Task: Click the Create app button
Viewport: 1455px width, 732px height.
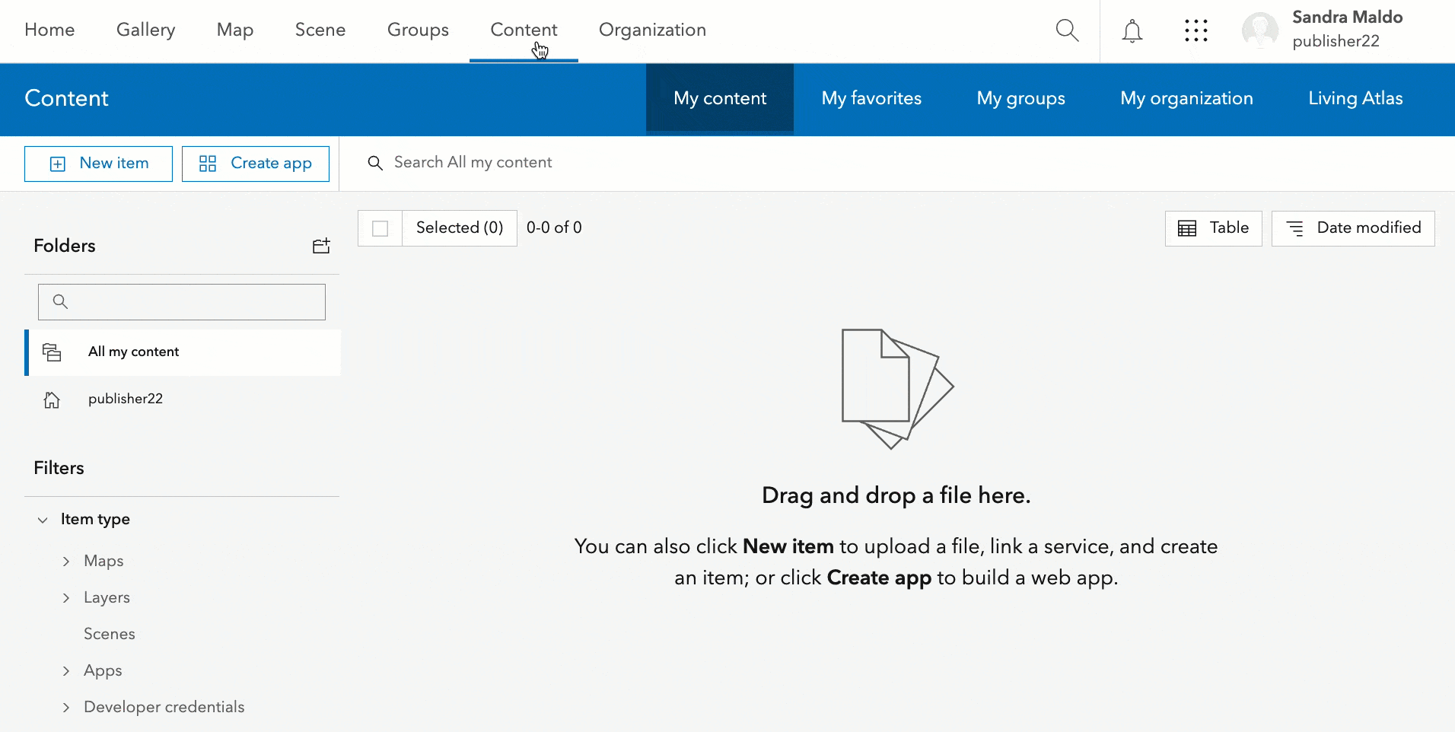Action: tap(255, 163)
